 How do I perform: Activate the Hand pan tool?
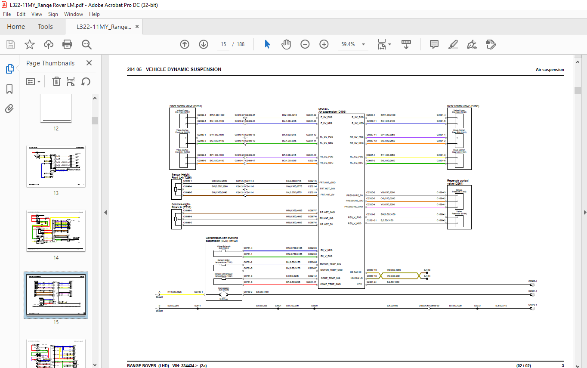coord(286,44)
